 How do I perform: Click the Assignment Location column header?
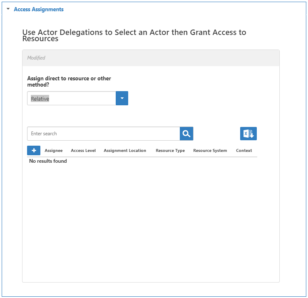pyautogui.click(x=125, y=151)
